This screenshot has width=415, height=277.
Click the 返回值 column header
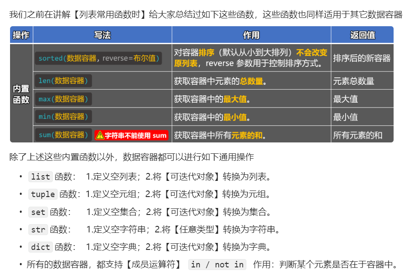pyautogui.click(x=362, y=35)
